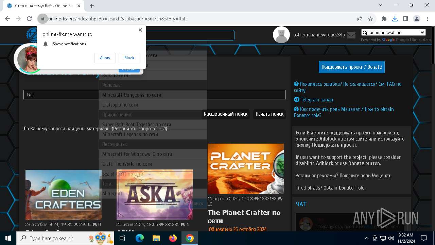Open Chrome downloads icon
Viewport: 435px width, 245px height.
click(395, 19)
